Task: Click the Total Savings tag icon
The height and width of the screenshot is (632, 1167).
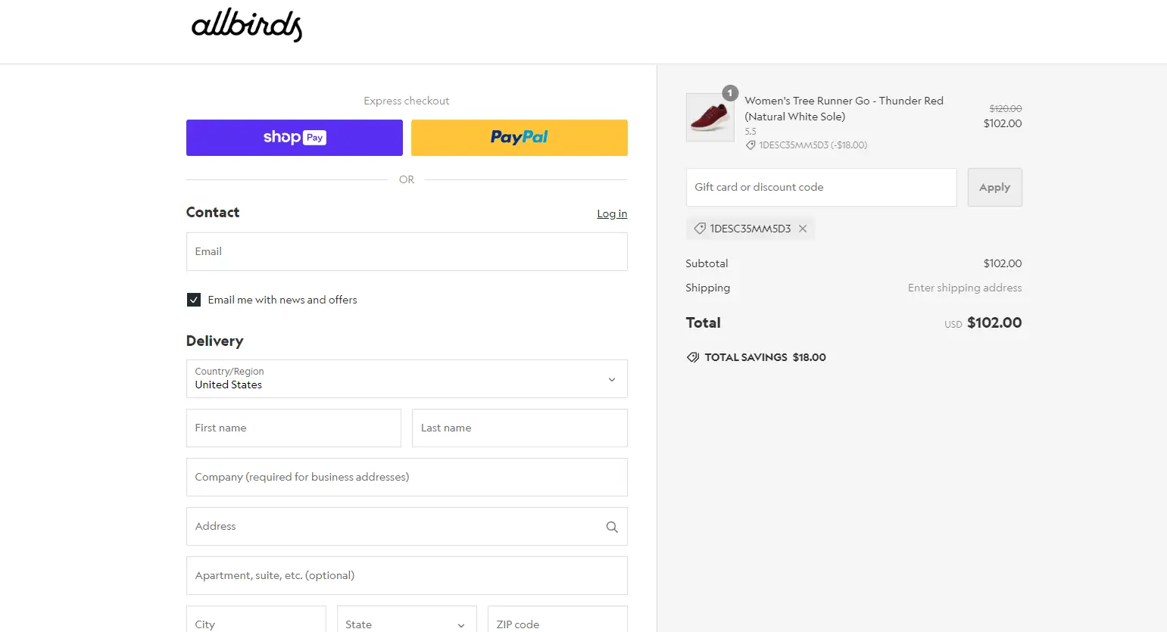Action: pos(692,357)
